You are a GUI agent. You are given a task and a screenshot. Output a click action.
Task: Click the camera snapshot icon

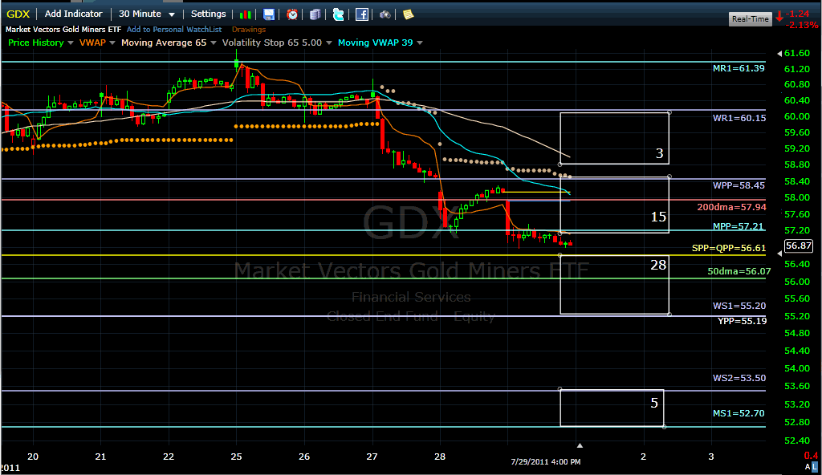[385, 14]
